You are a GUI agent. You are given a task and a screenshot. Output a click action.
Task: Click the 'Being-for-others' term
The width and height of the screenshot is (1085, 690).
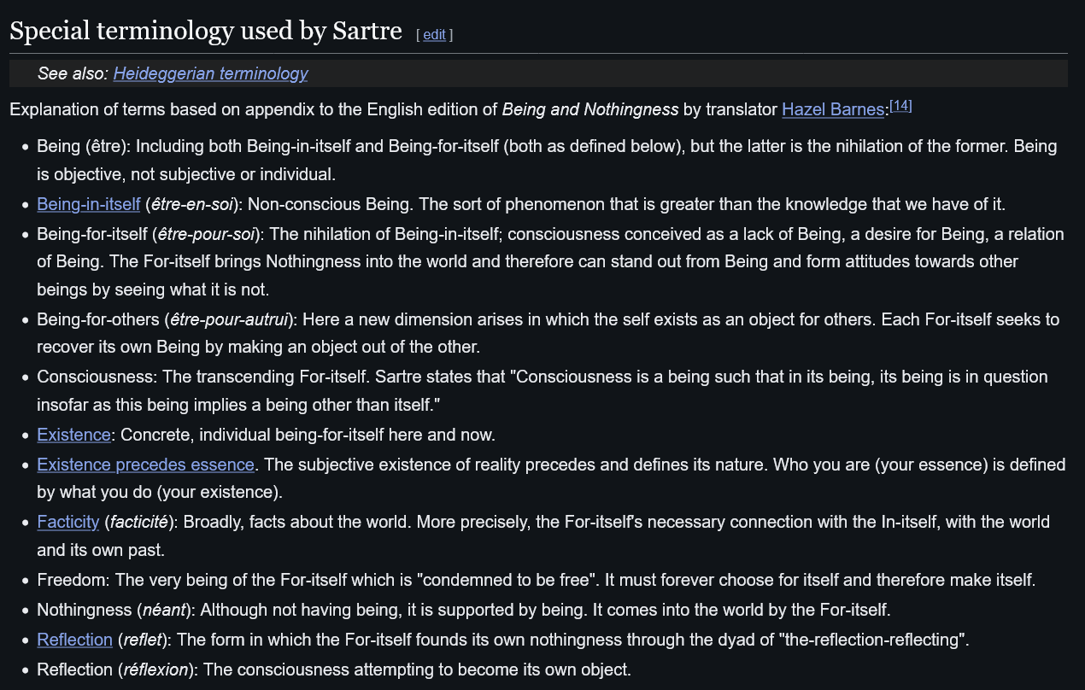click(x=98, y=319)
